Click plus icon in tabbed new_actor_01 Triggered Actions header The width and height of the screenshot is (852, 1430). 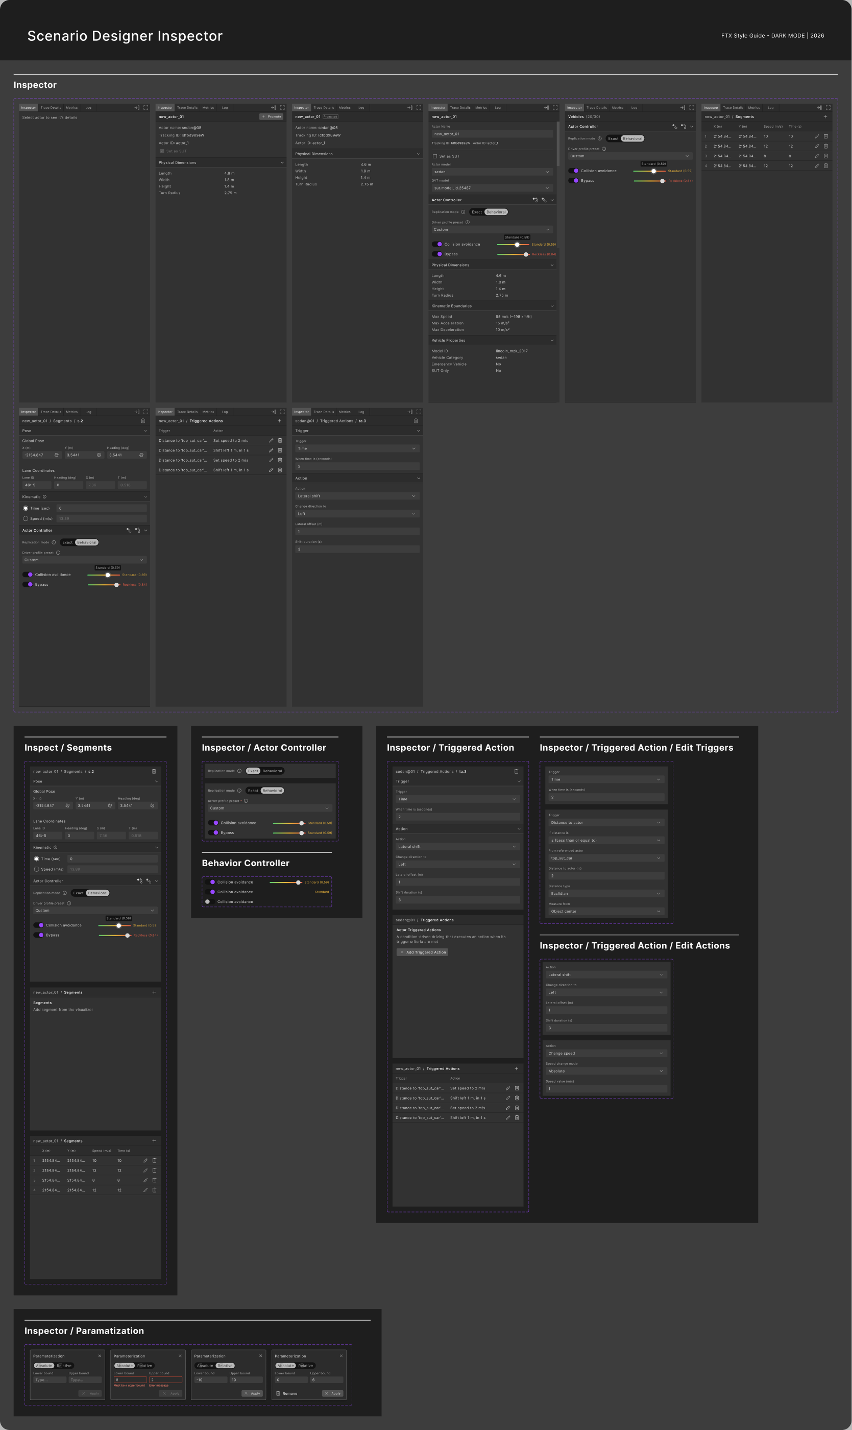pos(280,421)
